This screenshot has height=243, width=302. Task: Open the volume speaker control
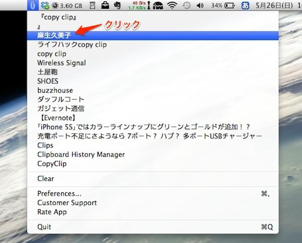(200, 5)
